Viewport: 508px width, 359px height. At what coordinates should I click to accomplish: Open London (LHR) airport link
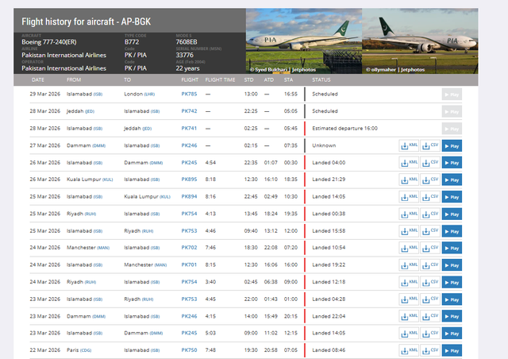[x=140, y=94]
